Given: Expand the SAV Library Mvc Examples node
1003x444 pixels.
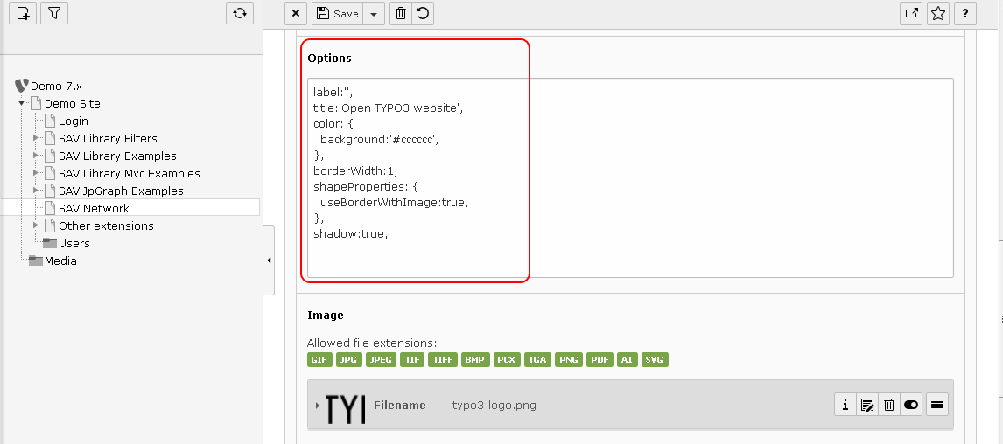Looking at the screenshot, I should pos(35,173).
